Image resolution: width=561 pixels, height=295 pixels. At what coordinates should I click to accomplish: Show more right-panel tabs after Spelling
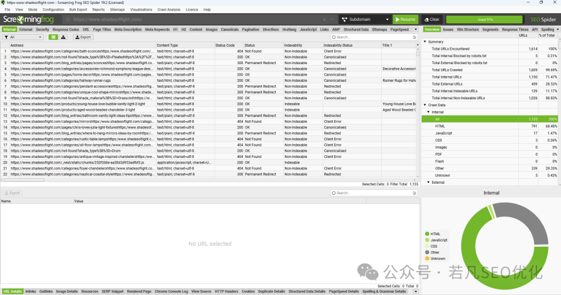557,30
